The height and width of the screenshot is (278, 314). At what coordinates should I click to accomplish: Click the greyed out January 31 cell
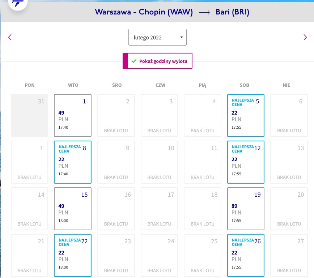[29, 115]
